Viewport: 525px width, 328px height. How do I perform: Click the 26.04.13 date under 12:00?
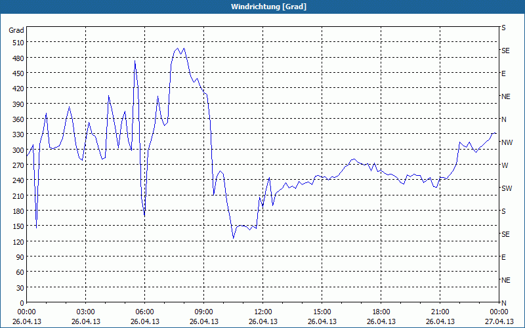click(x=263, y=321)
